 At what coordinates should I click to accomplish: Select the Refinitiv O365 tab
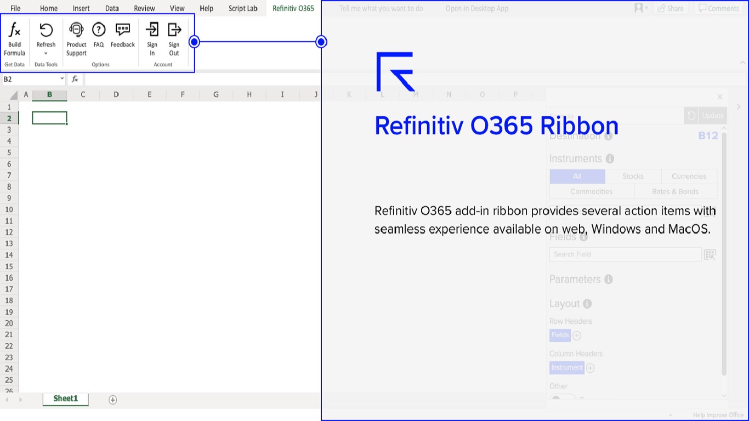[293, 8]
